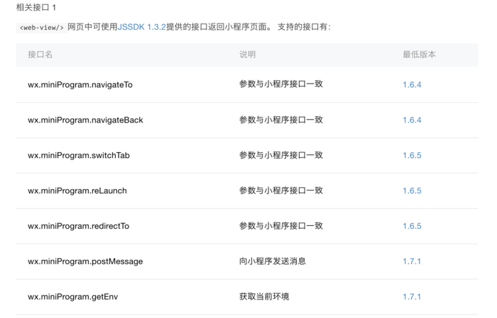The height and width of the screenshot is (318, 497).
Task: Select the wx.miniProgram.reLaunch interface name
Action: (x=77, y=191)
